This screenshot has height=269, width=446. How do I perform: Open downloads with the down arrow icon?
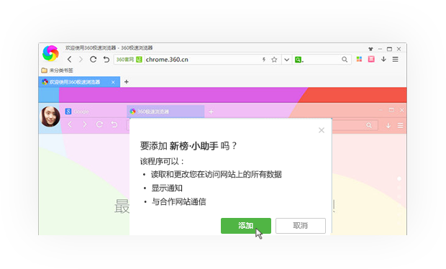[x=383, y=59]
